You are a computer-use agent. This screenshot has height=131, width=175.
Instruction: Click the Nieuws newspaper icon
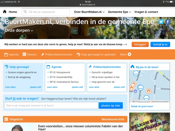24,54
